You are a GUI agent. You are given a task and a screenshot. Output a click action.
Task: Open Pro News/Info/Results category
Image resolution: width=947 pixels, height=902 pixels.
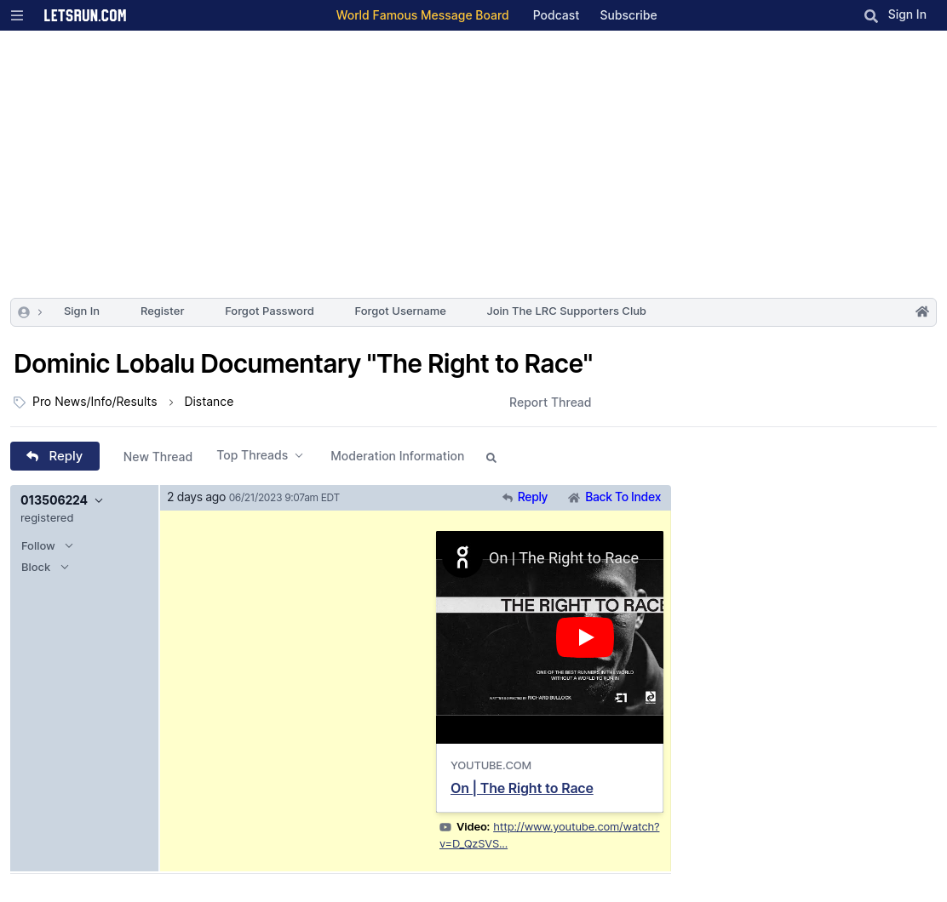(x=95, y=402)
